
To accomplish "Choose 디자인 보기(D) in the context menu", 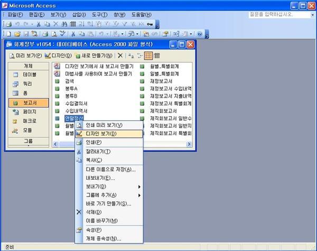I will pos(109,134).
